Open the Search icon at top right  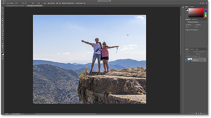tap(200, 3)
